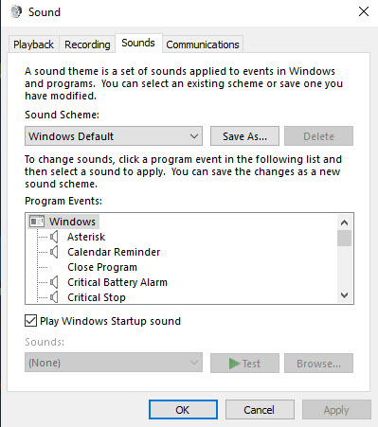This screenshot has height=427, width=378.
Task: Close the Sound dialog with the X
Action: [x=364, y=11]
